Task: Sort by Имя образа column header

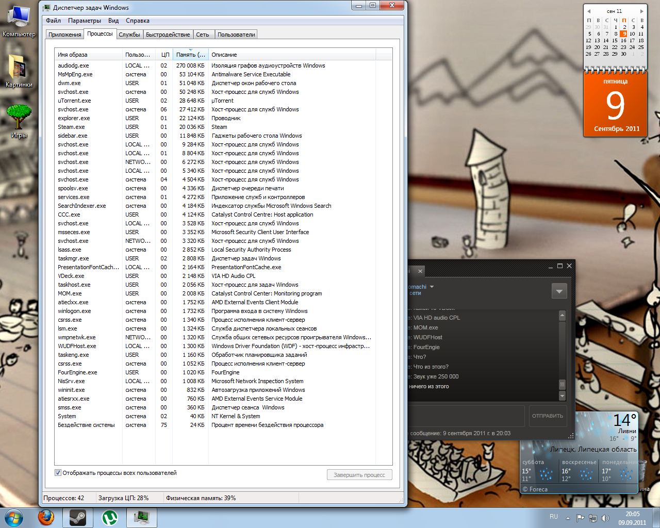Action: click(x=88, y=55)
